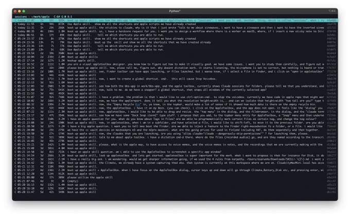Open the 05-22 12:13 session row
This screenshot has width=350, height=217.
(175, 82)
